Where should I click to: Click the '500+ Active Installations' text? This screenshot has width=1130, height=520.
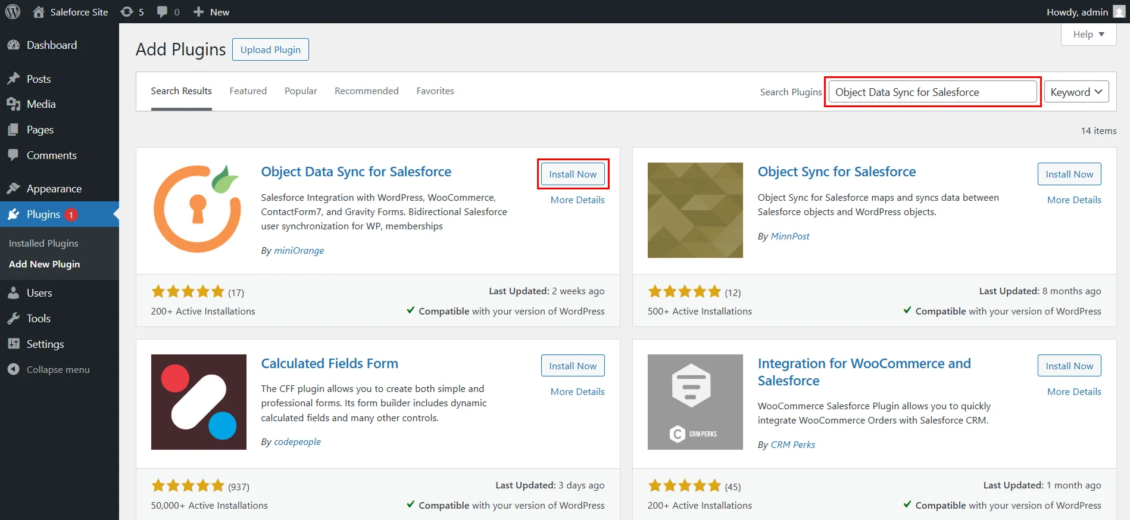tap(700, 312)
